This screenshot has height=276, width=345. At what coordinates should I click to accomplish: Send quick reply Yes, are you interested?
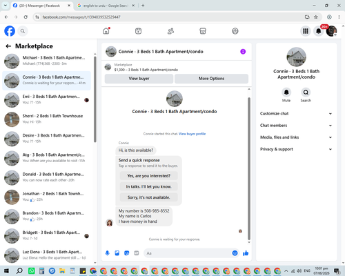149,176
